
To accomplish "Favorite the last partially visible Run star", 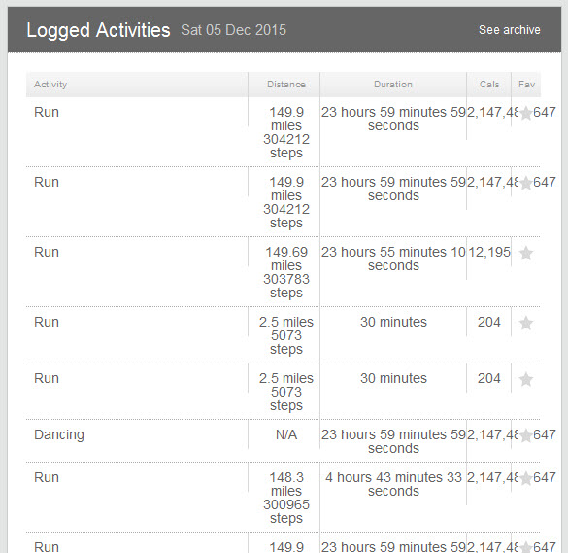I will (526, 547).
